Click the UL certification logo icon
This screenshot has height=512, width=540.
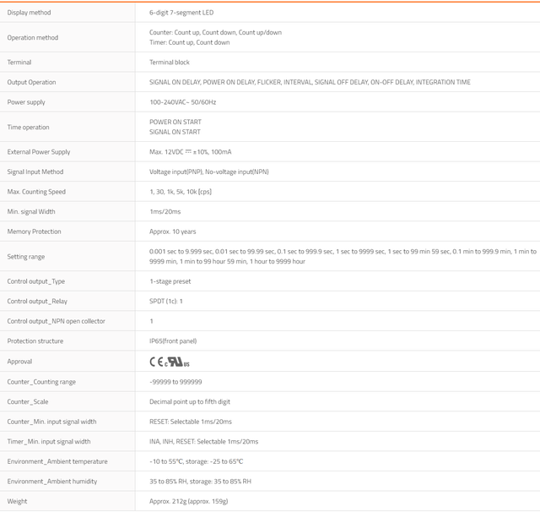[x=176, y=362]
